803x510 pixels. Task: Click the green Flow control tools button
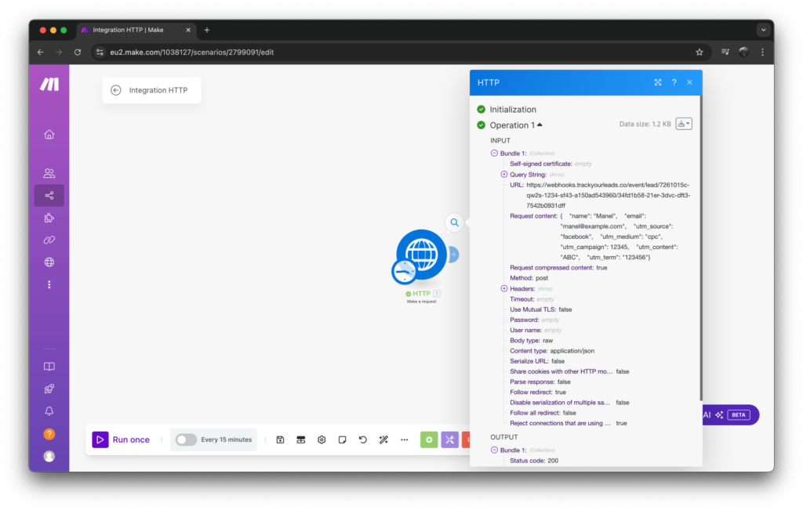click(x=429, y=439)
